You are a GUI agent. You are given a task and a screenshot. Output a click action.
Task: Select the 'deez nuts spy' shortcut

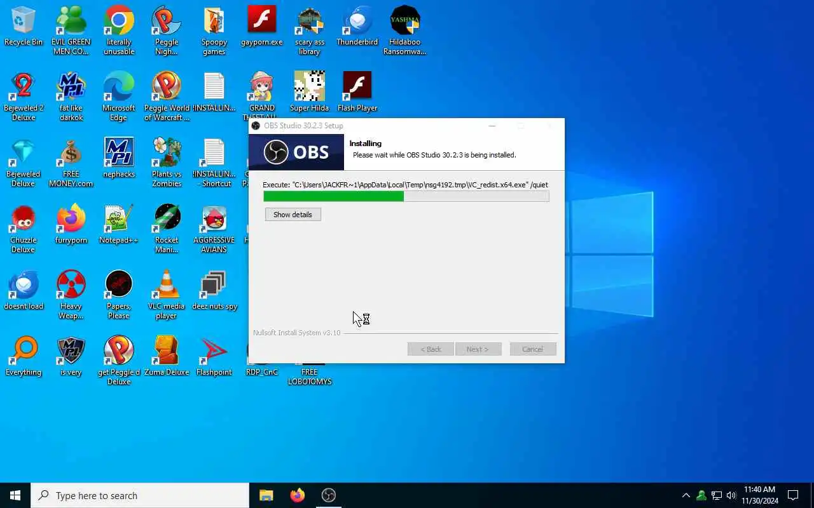point(214,291)
